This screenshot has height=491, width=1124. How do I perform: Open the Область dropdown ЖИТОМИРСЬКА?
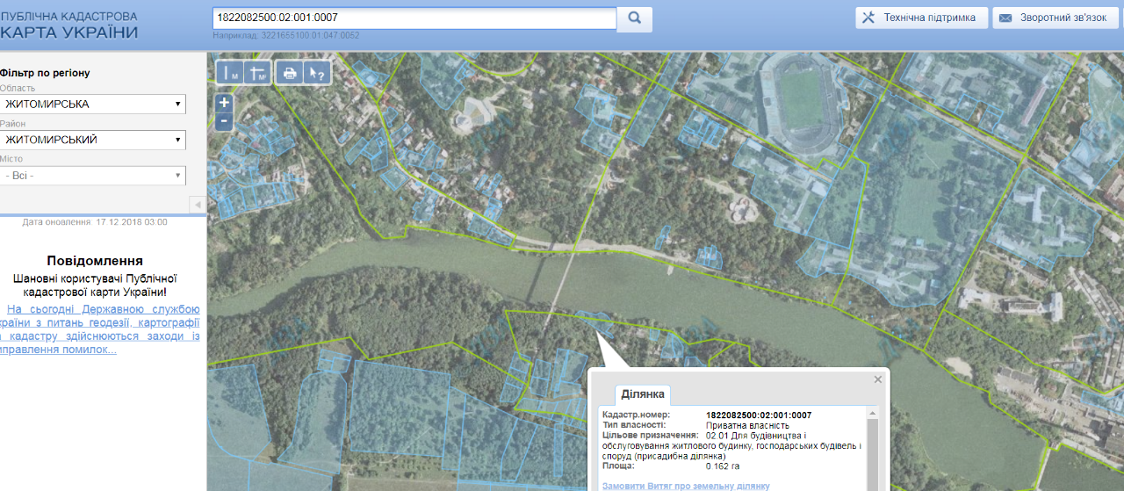93,105
